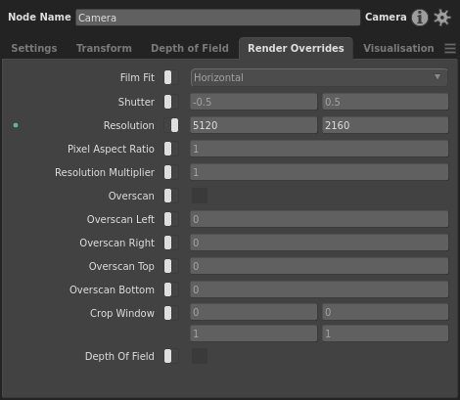Switch to the Settings tab
This screenshot has height=400, width=460.
(34, 48)
